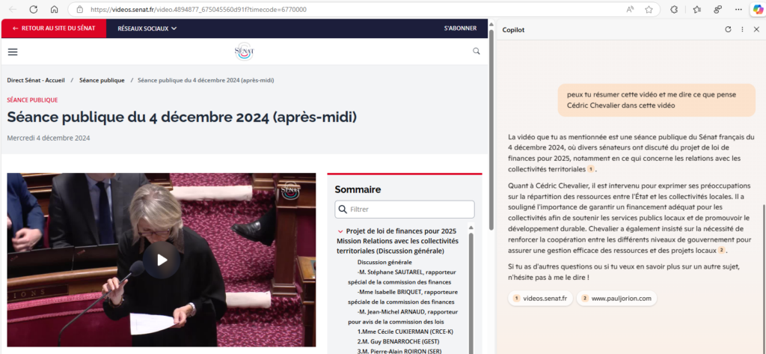The image size is (766, 354).
Task: Start Read aloud from the address bar
Action: [x=630, y=9]
